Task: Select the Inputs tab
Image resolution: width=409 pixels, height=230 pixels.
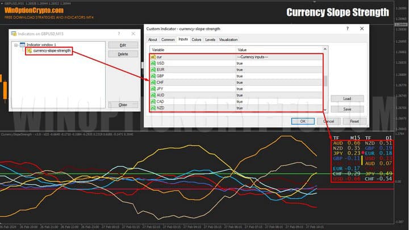Action: (x=183, y=39)
